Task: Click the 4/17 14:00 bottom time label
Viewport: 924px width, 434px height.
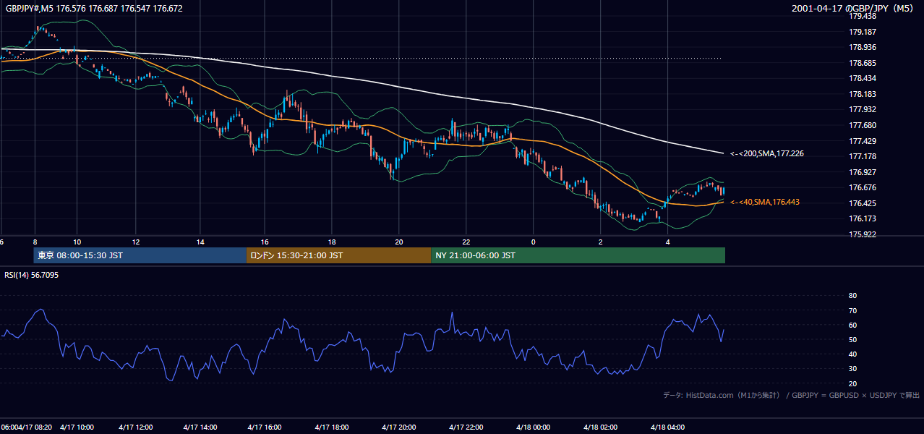Action: pyautogui.click(x=200, y=427)
